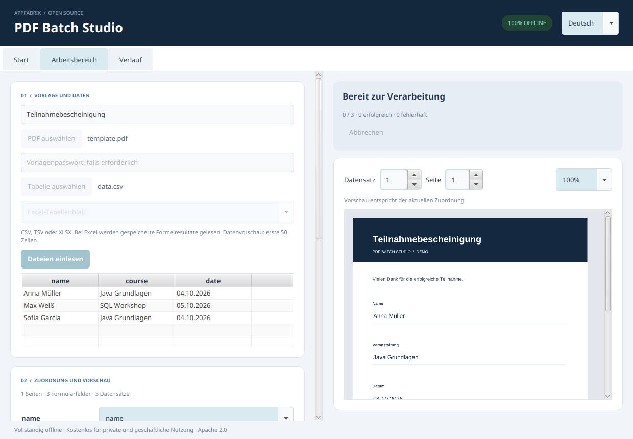Viewport: 633px width, 439px height.
Task: Click the template.pdf file name
Action: 106,138
